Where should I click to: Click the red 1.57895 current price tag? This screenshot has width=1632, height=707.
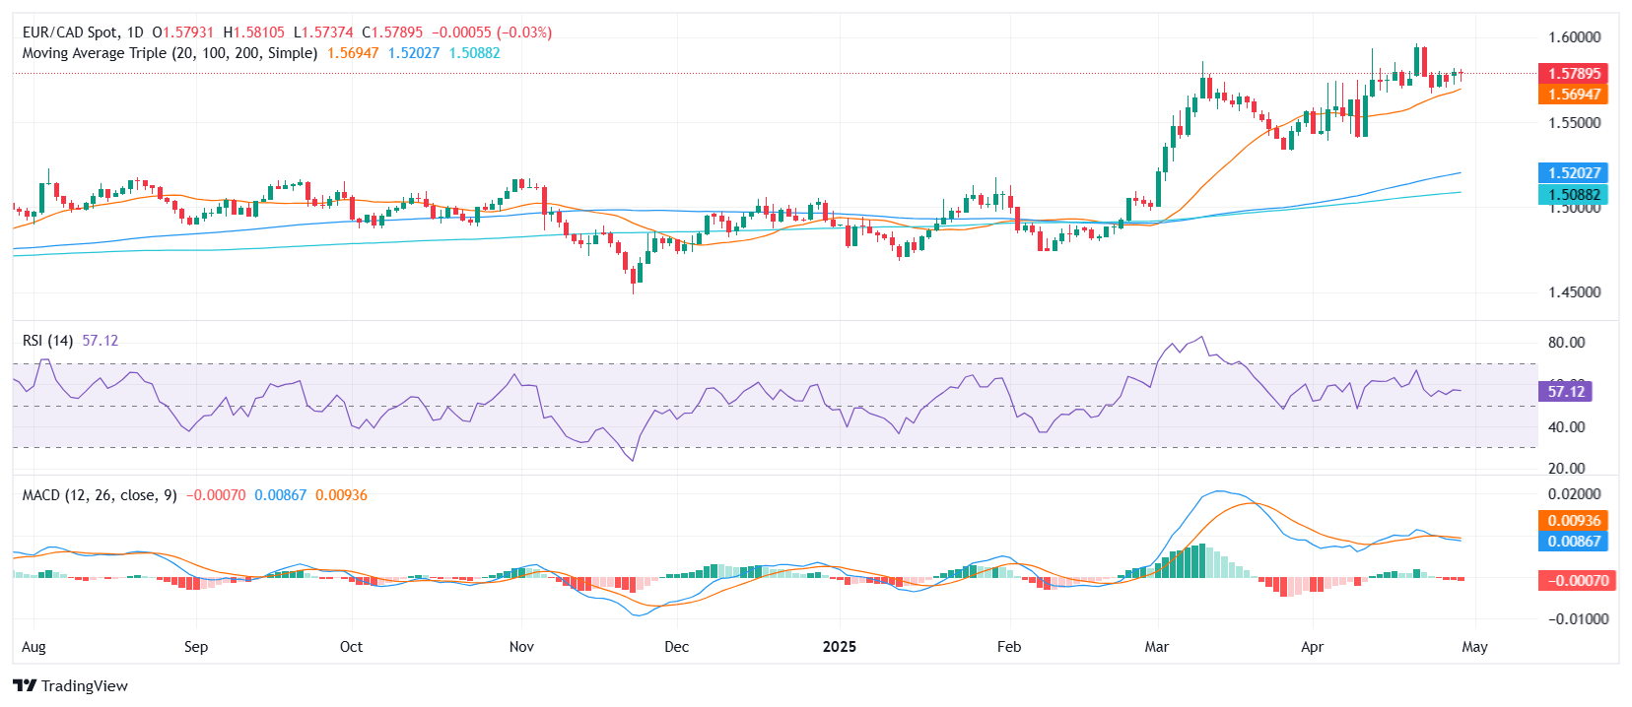[1573, 74]
